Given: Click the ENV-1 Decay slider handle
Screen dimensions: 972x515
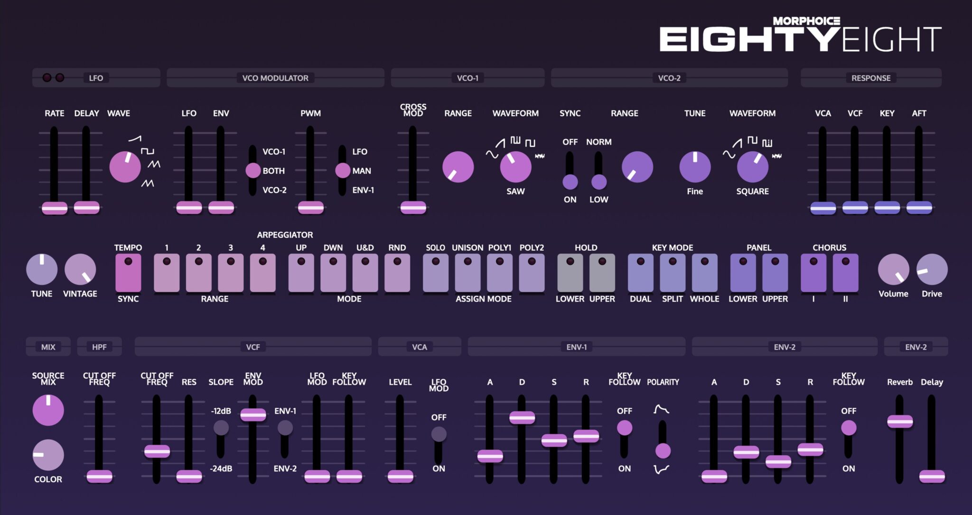Looking at the screenshot, I should (x=522, y=417).
